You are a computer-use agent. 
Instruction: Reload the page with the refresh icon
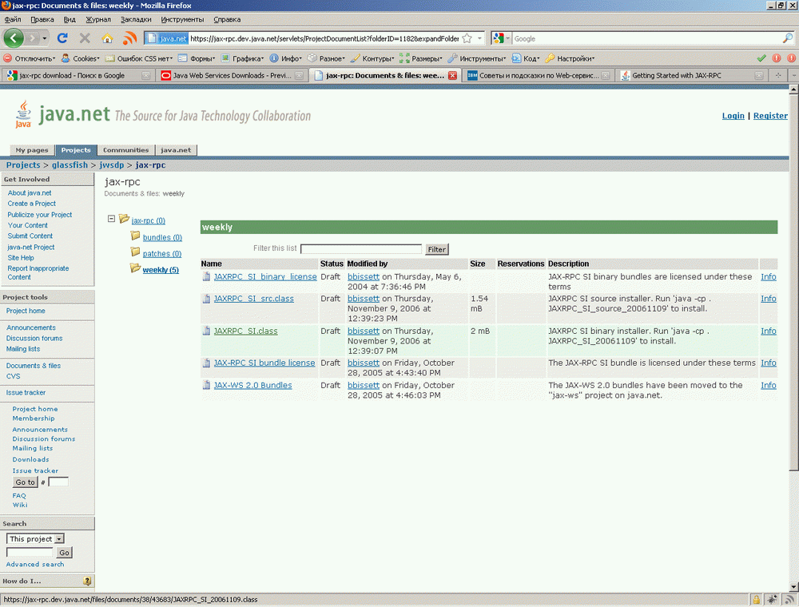(62, 38)
